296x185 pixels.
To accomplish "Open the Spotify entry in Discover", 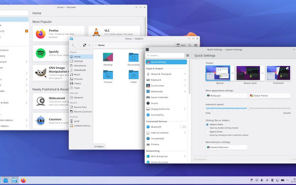I will [51, 53].
